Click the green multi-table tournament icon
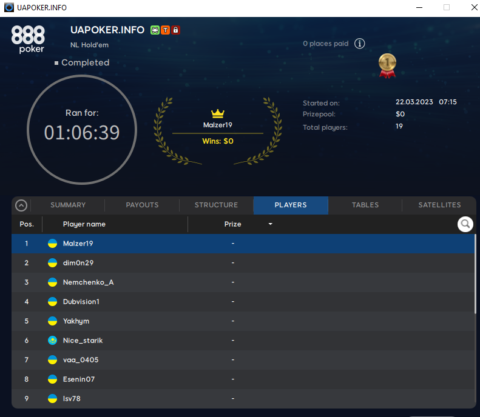 pyautogui.click(x=155, y=30)
